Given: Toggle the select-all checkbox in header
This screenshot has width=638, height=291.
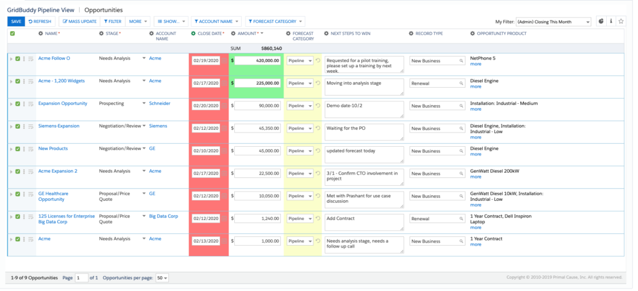Looking at the screenshot, I should [x=12, y=34].
